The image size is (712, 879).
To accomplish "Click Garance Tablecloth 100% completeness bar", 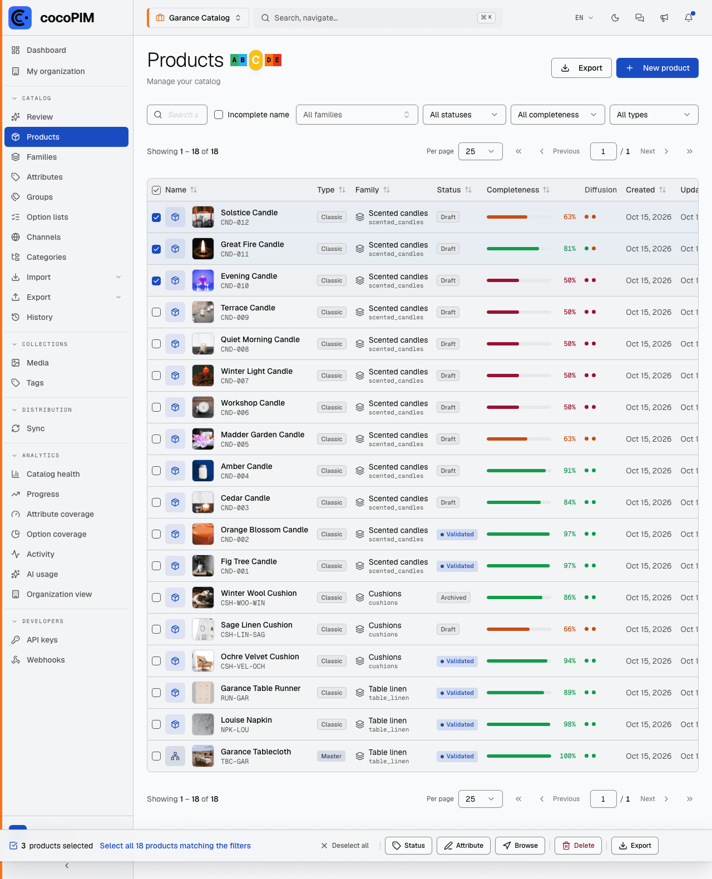I will pyautogui.click(x=518, y=756).
